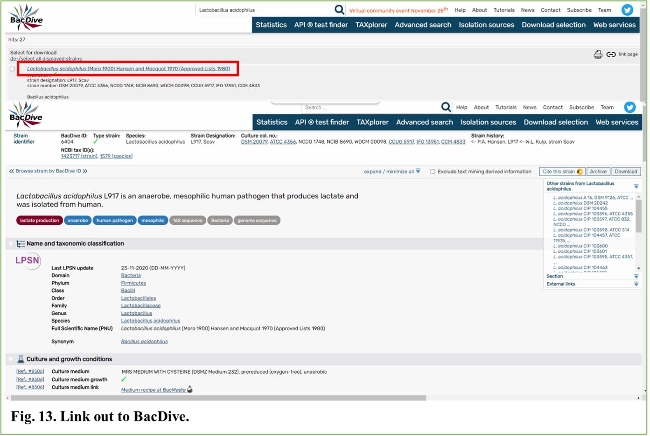
Task: Click the magnifier icon beside Lactobacillus acidophilus query
Action: 339,10
